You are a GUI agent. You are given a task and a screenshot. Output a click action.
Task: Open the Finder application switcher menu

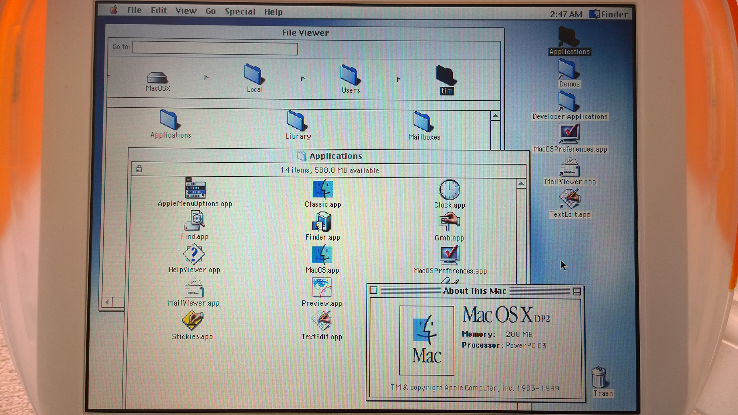(609, 14)
